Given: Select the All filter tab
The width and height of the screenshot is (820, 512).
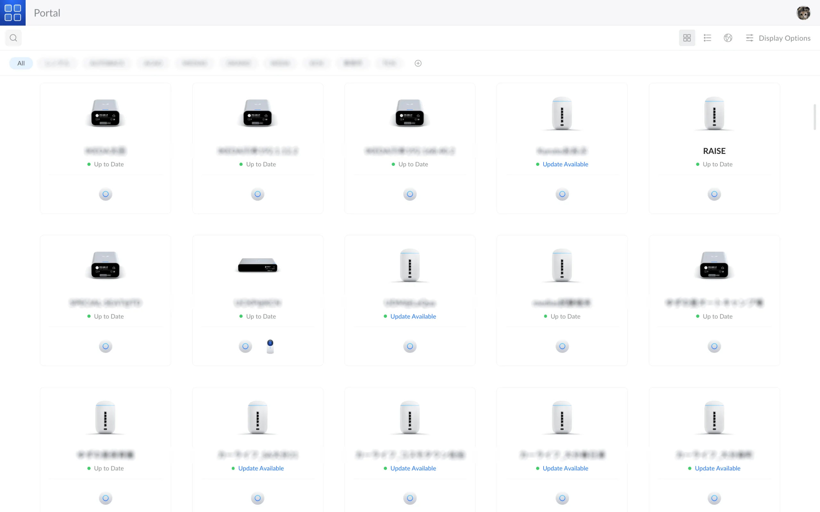Looking at the screenshot, I should [x=21, y=63].
